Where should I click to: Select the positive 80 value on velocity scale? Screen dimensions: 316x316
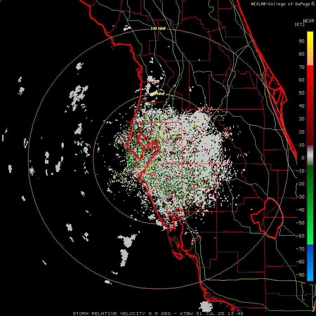tap(302, 54)
